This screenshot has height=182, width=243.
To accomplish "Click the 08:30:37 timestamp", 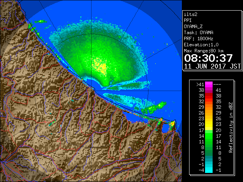I will [208, 58].
